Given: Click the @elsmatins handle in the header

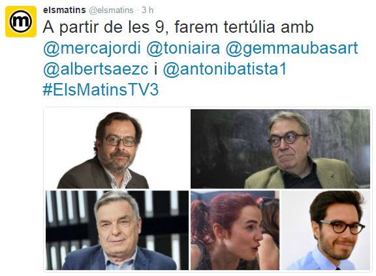Looking at the screenshot, I should click(111, 10).
